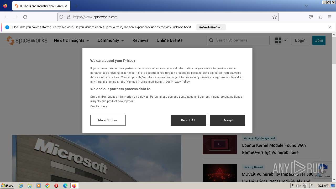Open the Reviews nav item
Image resolution: width=336 pixels, height=189 pixels.
[140, 40]
